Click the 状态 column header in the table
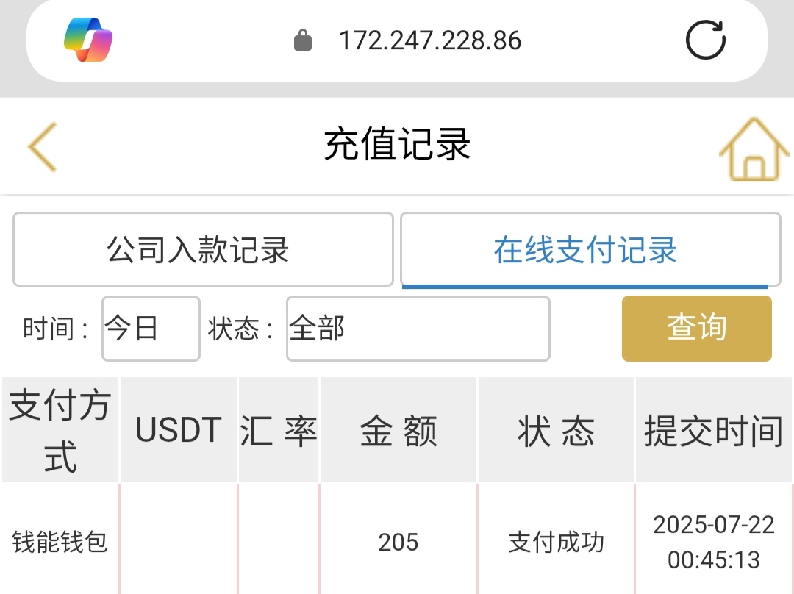Screen dimensions: 794x594 click(x=557, y=430)
